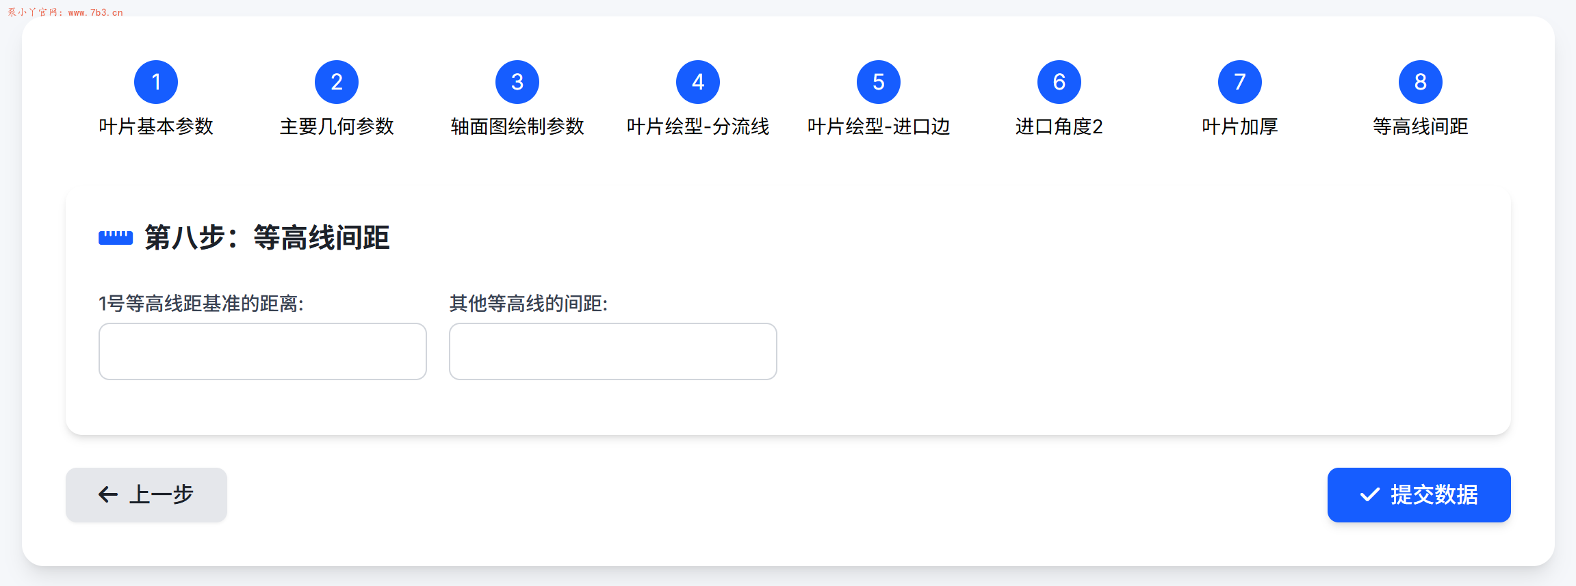Click the 叶片绘型-分流线 step label
This screenshot has width=1576, height=586.
click(698, 126)
